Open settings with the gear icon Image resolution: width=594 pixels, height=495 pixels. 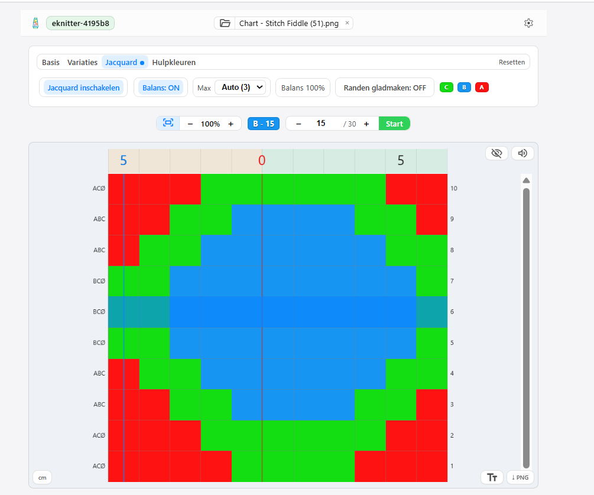pos(528,23)
